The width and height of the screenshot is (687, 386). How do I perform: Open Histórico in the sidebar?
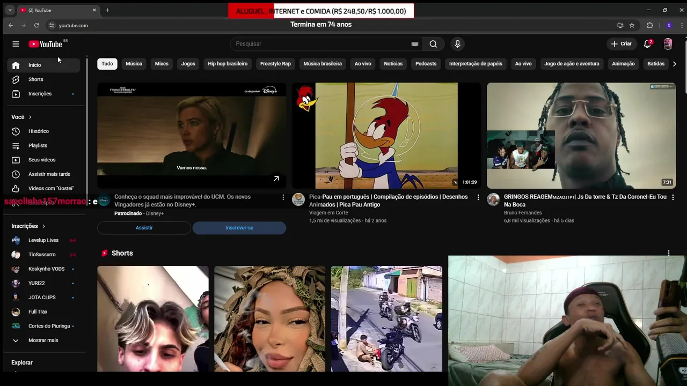click(44, 131)
